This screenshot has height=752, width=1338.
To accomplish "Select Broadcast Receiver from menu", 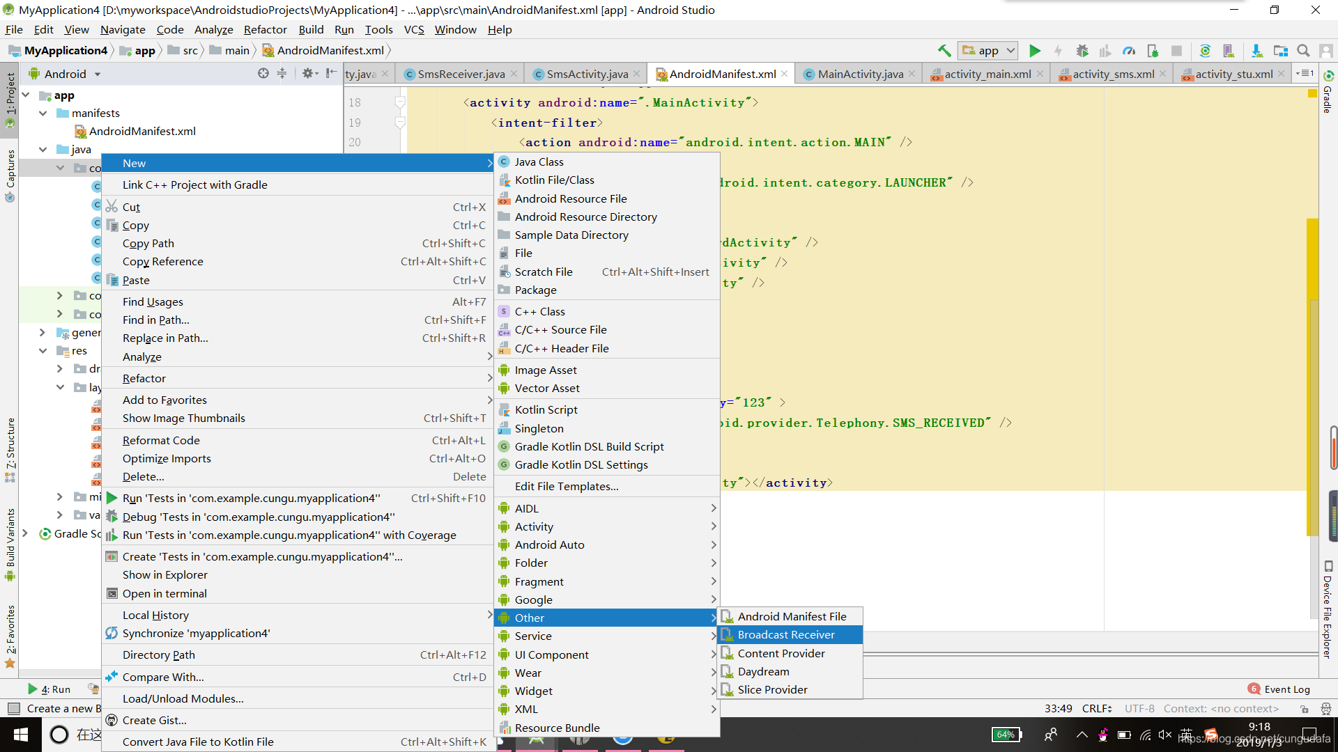I will coord(785,634).
